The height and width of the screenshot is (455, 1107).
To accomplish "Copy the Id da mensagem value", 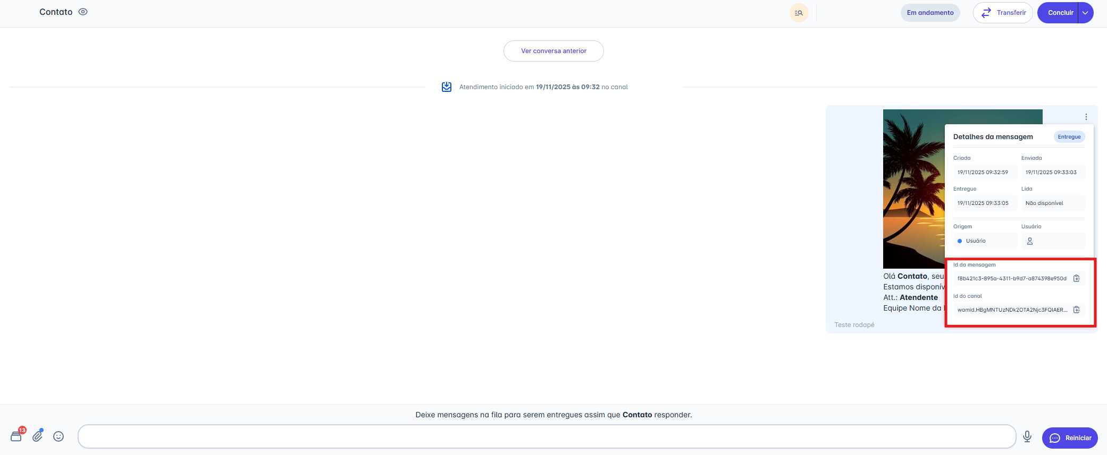I will (1077, 278).
